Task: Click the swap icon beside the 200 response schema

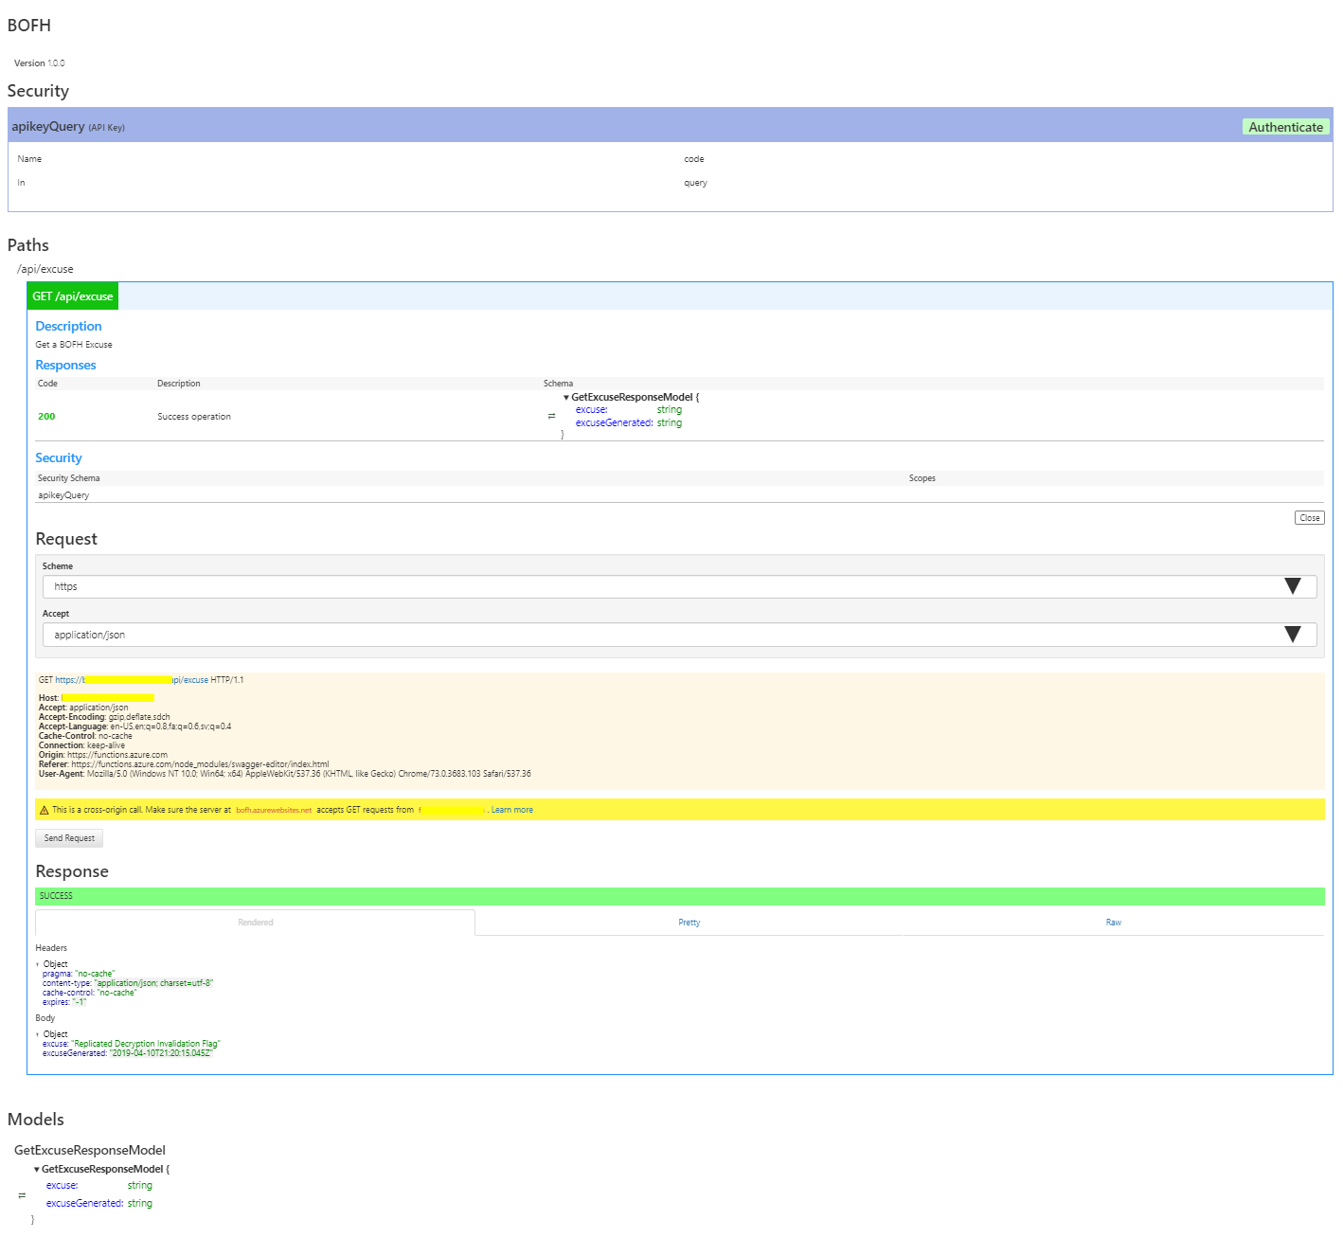Action: (x=551, y=417)
